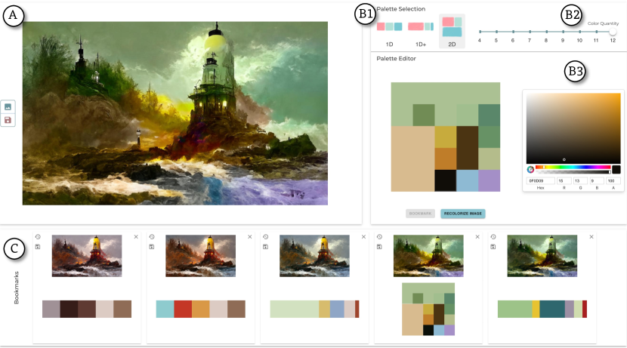Click the alpha transparency slider in color picker

point(573,172)
